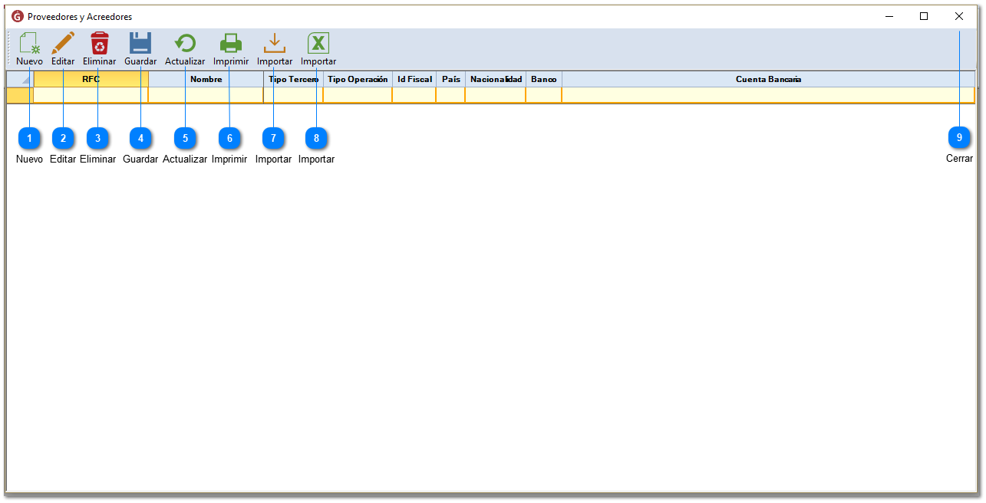Screen dimensions: 986x503
Task: Click the Tipo Operación column header
Action: click(x=358, y=79)
